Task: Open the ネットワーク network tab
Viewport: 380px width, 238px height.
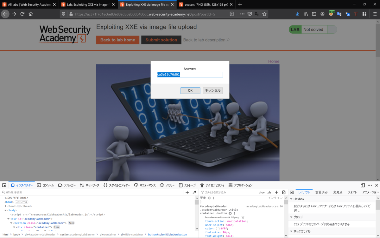Action: point(89,185)
